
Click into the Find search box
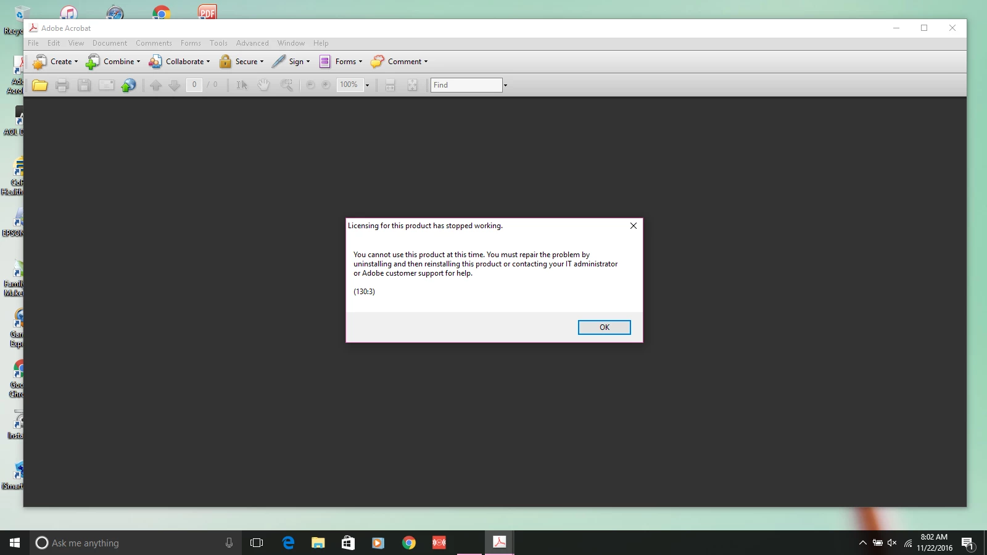[x=466, y=85]
